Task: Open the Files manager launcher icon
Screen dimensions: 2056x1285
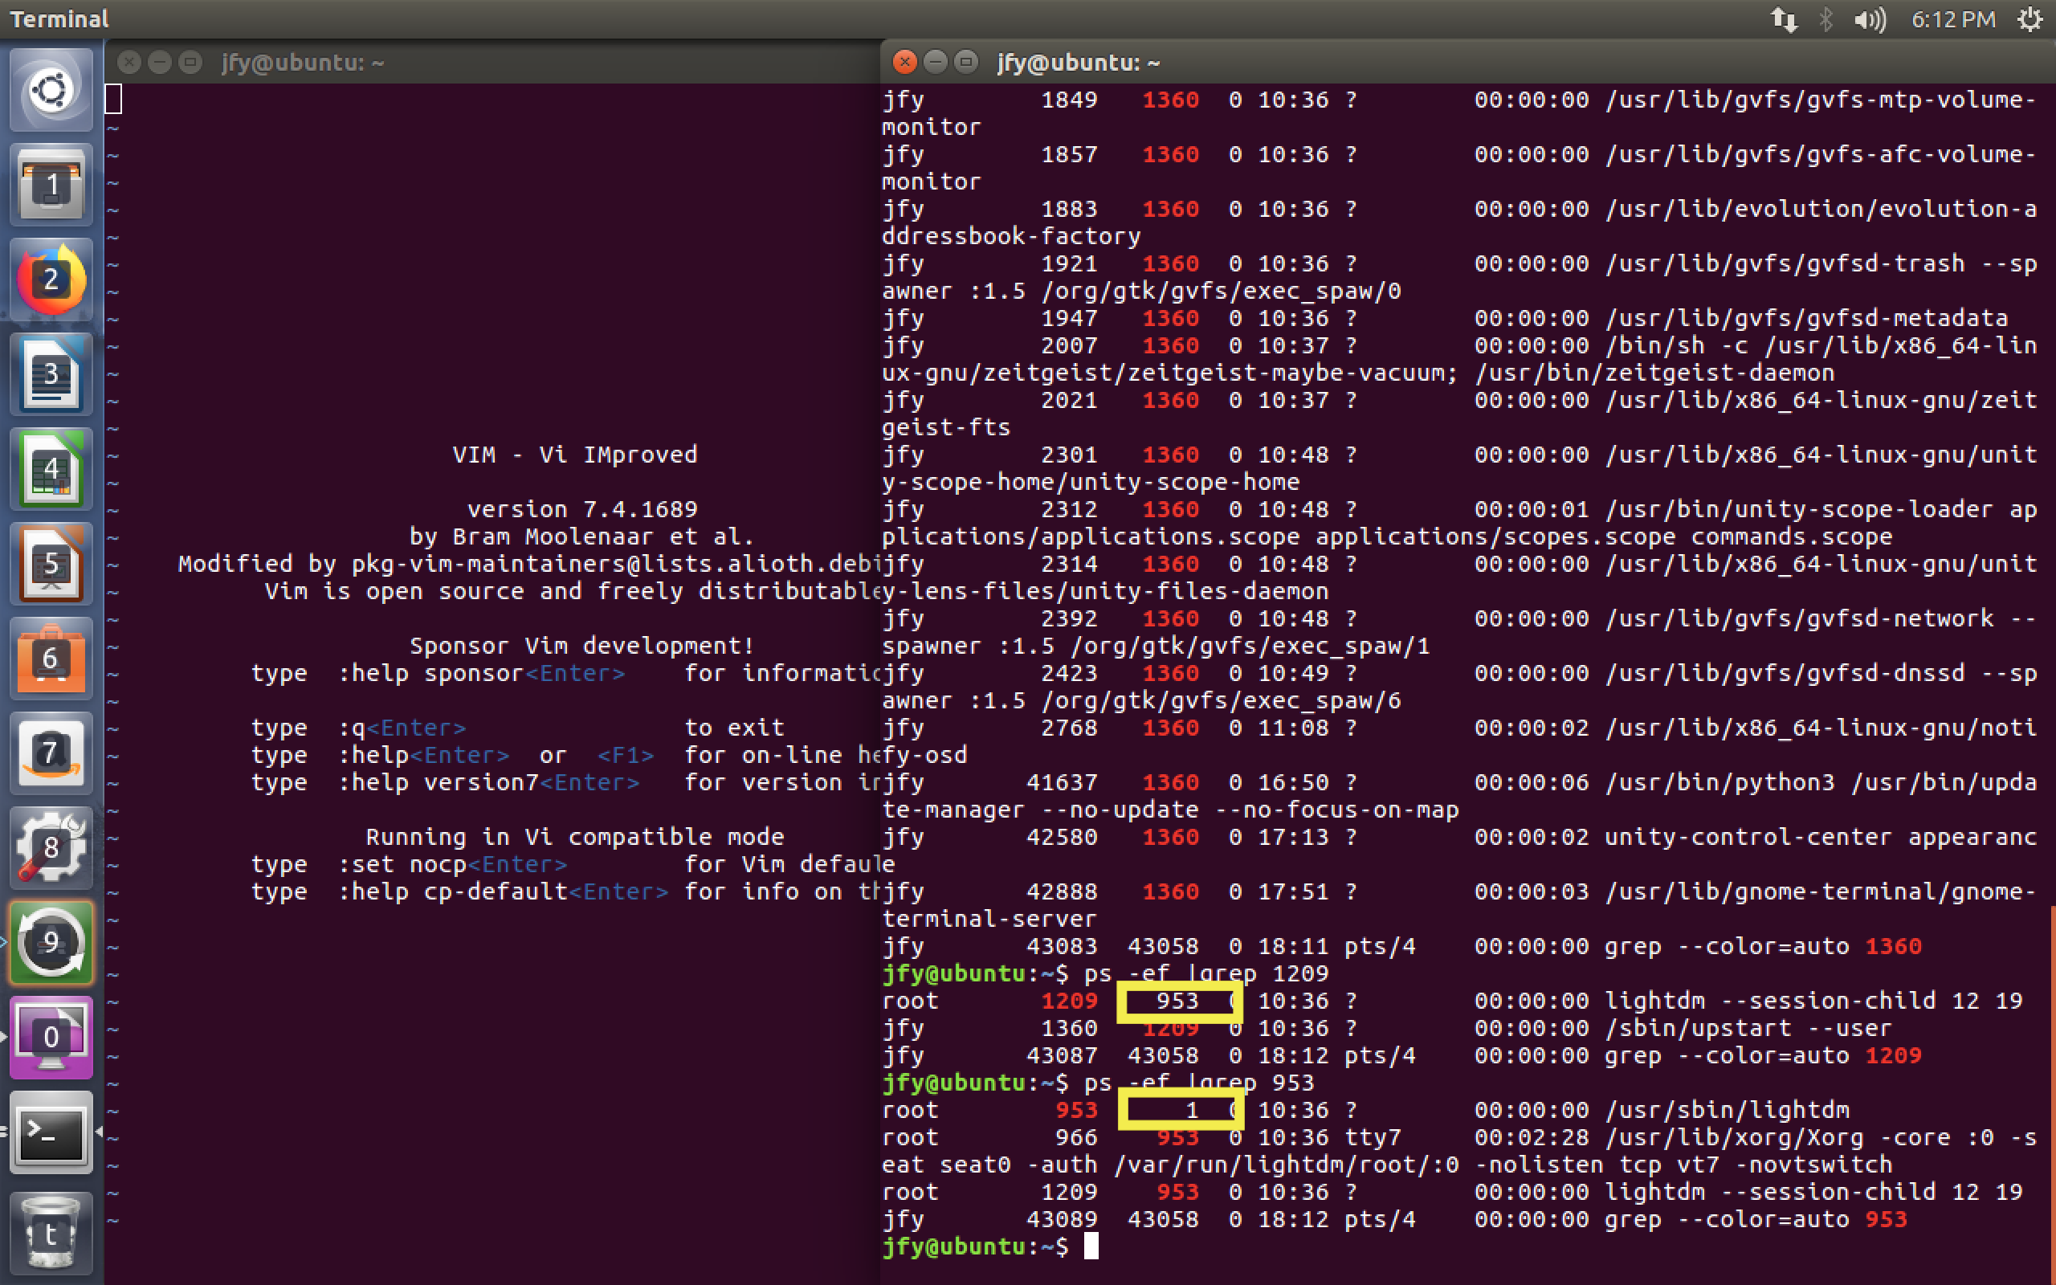Action: point(51,184)
